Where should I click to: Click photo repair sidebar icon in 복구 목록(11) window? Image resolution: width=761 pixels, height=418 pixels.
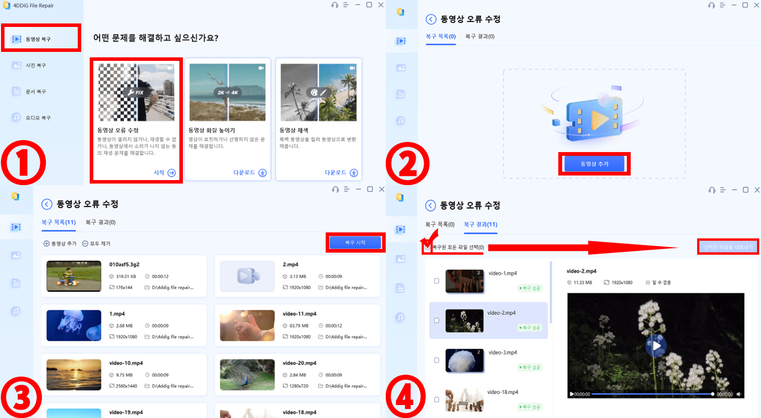coord(16,255)
